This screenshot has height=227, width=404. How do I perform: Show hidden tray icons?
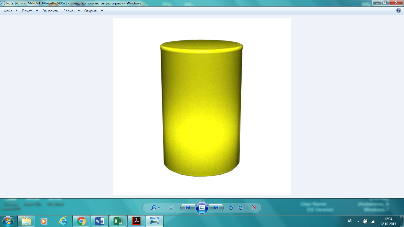[358, 221]
